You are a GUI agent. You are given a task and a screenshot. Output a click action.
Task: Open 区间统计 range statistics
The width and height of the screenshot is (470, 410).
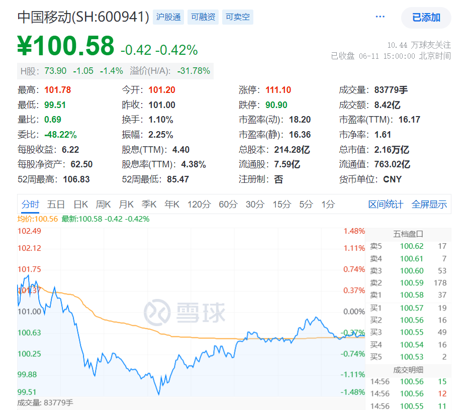pos(386,204)
